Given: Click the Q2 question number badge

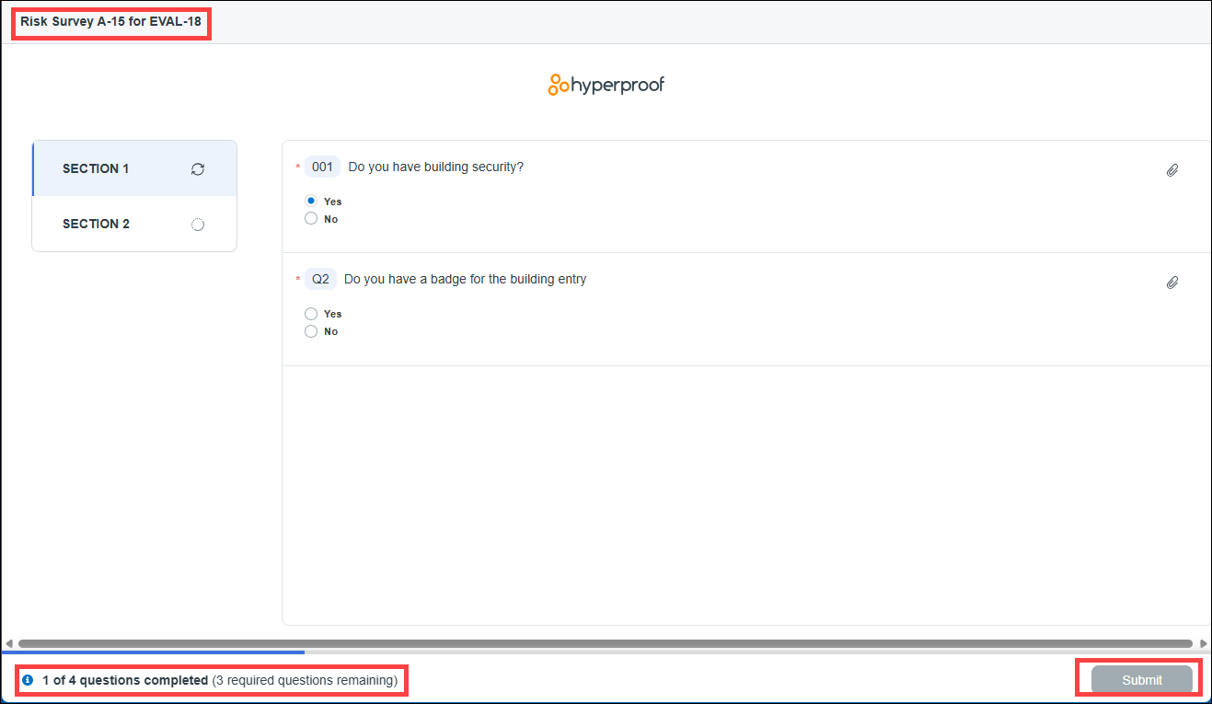Looking at the screenshot, I should (x=320, y=279).
